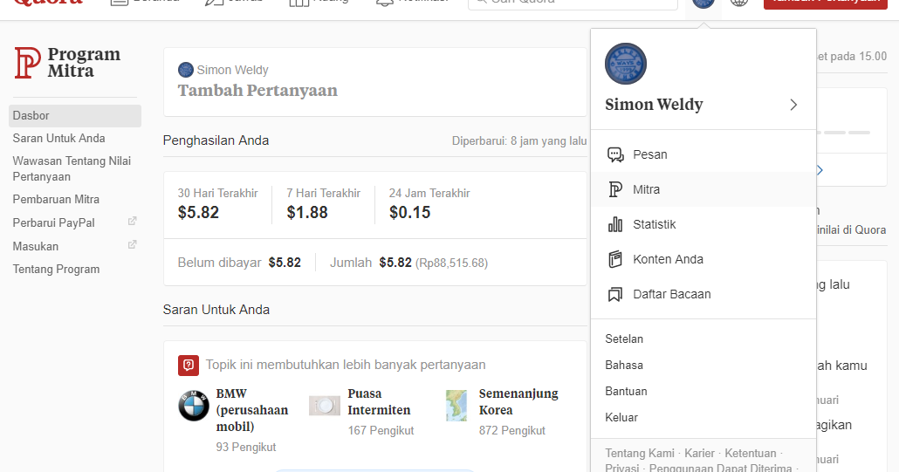Open the Statistik bar chart icon
Image resolution: width=899 pixels, height=472 pixels.
[x=615, y=224]
